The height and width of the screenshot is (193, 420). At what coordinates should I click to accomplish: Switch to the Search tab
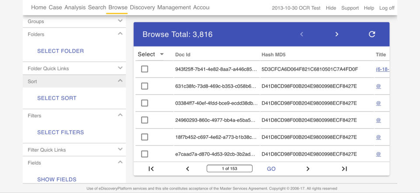(97, 7)
